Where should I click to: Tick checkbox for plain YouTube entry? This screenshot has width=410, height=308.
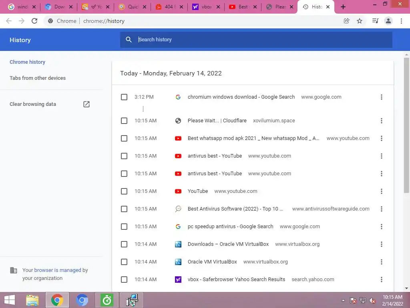click(x=124, y=191)
